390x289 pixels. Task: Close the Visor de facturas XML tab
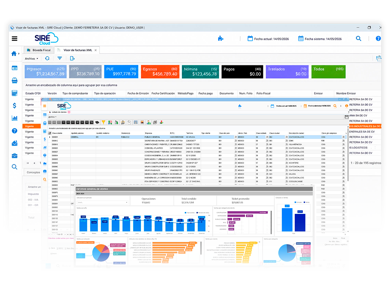click(x=96, y=50)
